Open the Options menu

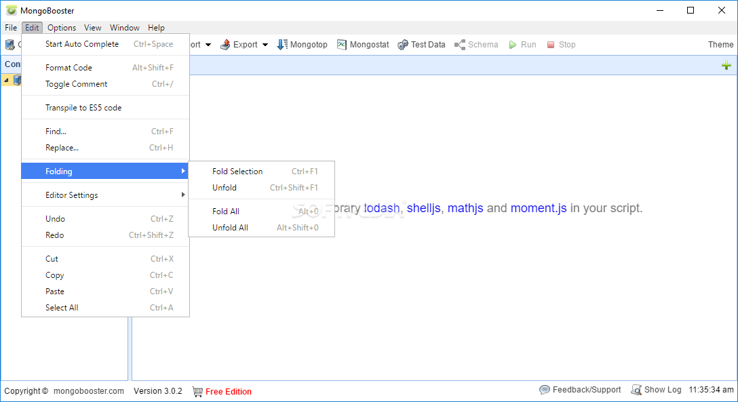click(x=62, y=28)
